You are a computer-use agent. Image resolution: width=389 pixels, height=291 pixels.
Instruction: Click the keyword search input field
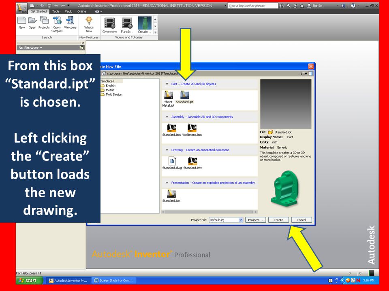click(x=252, y=6)
